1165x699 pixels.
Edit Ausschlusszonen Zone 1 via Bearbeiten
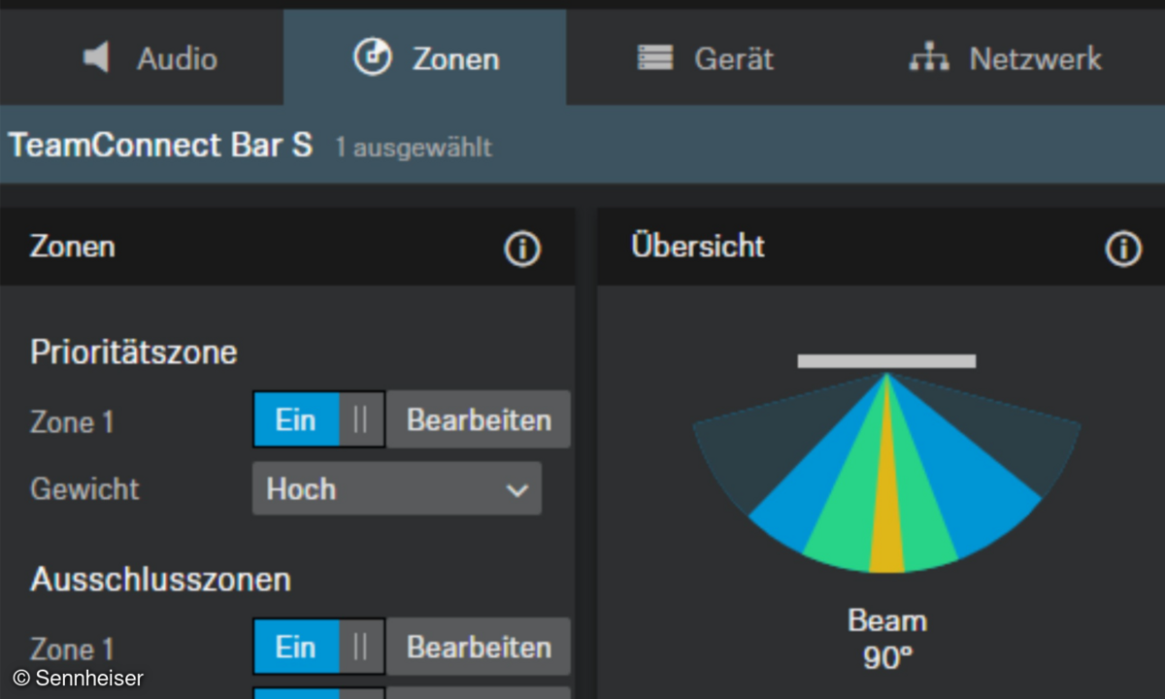pos(479,647)
